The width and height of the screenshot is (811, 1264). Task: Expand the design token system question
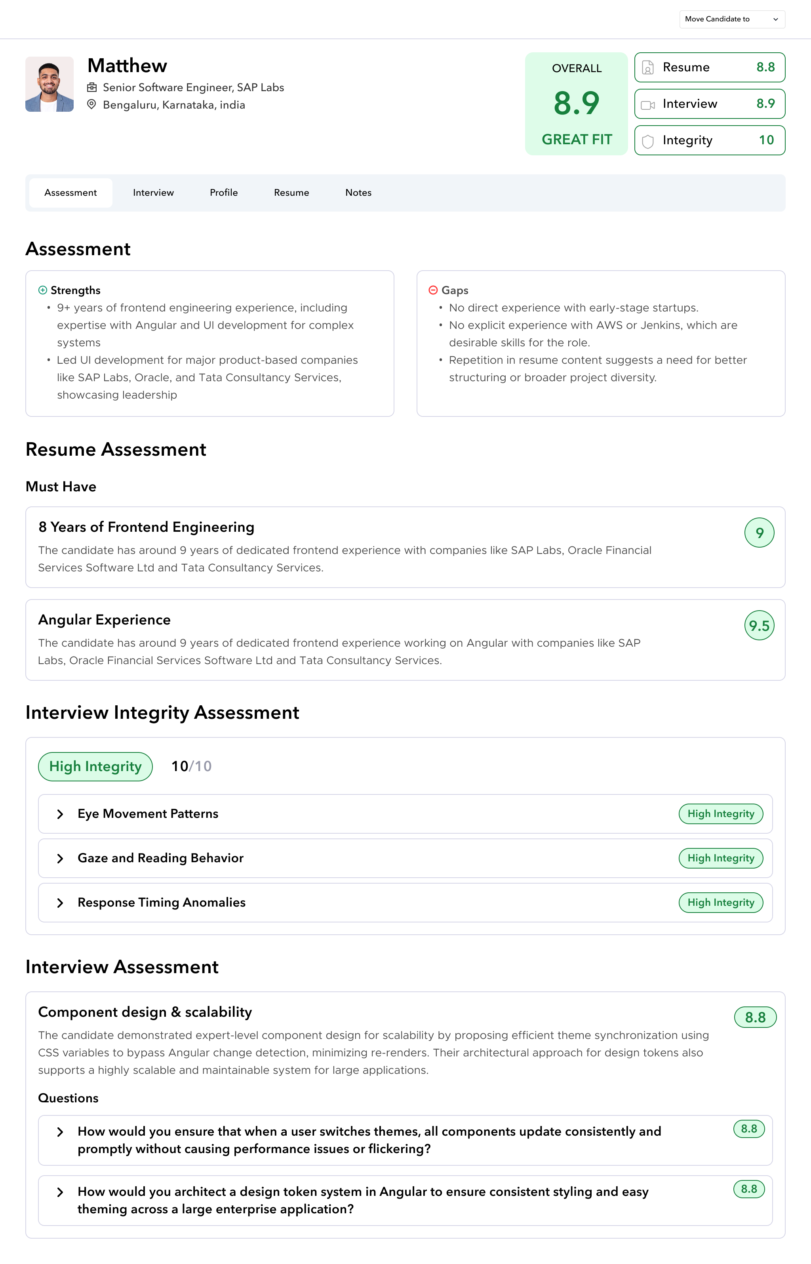pos(60,1192)
